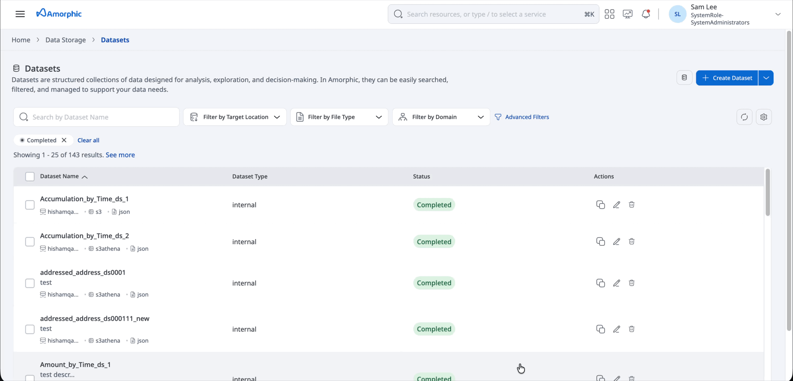
Task: Expand Create Dataset options arrow
Action: coord(766,78)
